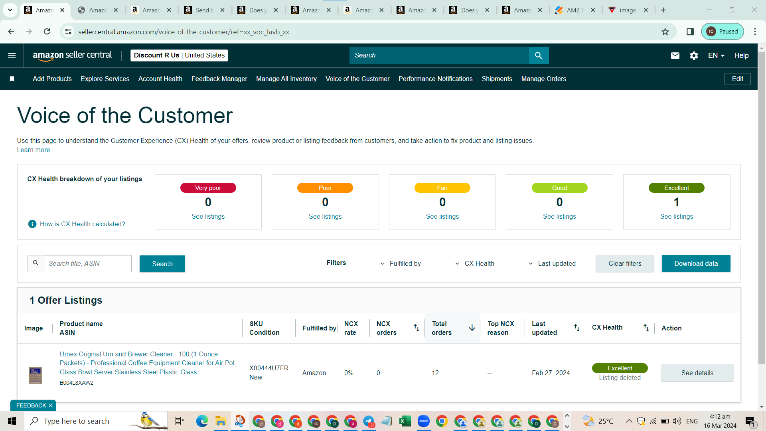
Task: Open Chrome three-dot menu
Action: [755, 32]
